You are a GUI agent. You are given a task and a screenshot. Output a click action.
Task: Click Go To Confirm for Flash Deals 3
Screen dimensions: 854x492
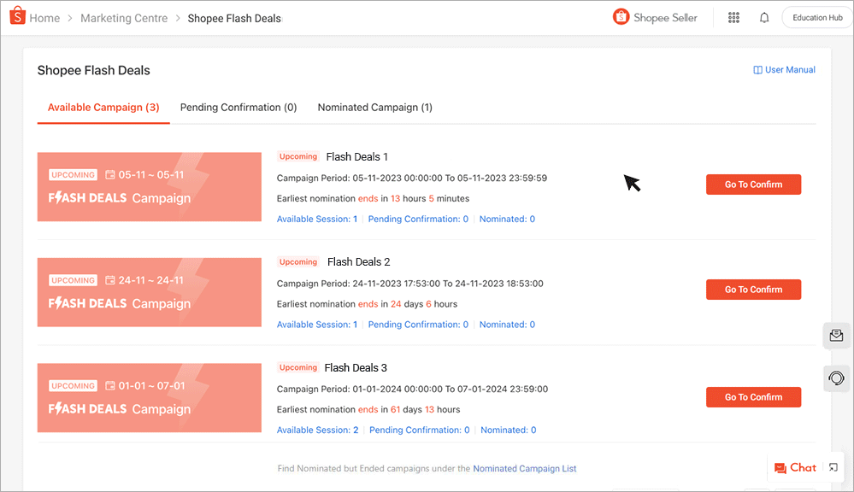753,396
